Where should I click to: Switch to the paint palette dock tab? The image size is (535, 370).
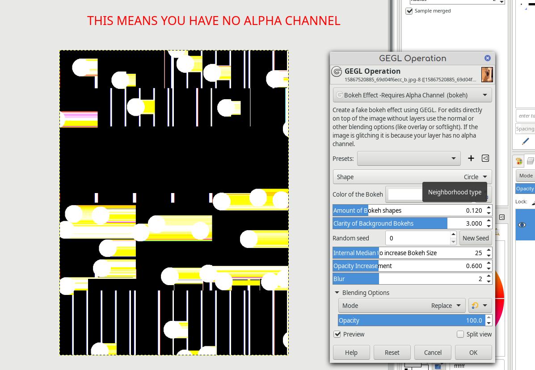click(519, 161)
